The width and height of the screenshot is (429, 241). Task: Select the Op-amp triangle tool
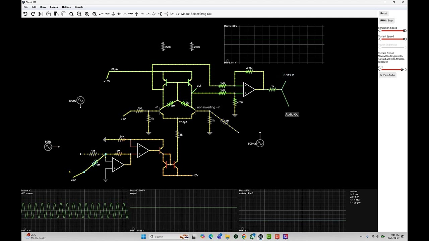[x=154, y=14]
